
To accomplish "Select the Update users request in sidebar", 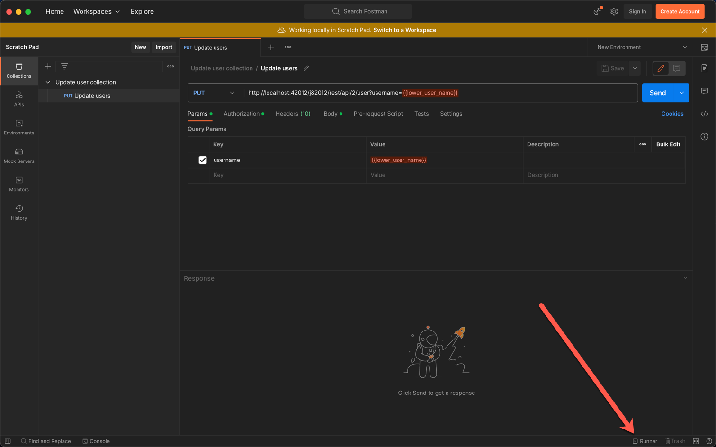I will [x=109, y=96].
